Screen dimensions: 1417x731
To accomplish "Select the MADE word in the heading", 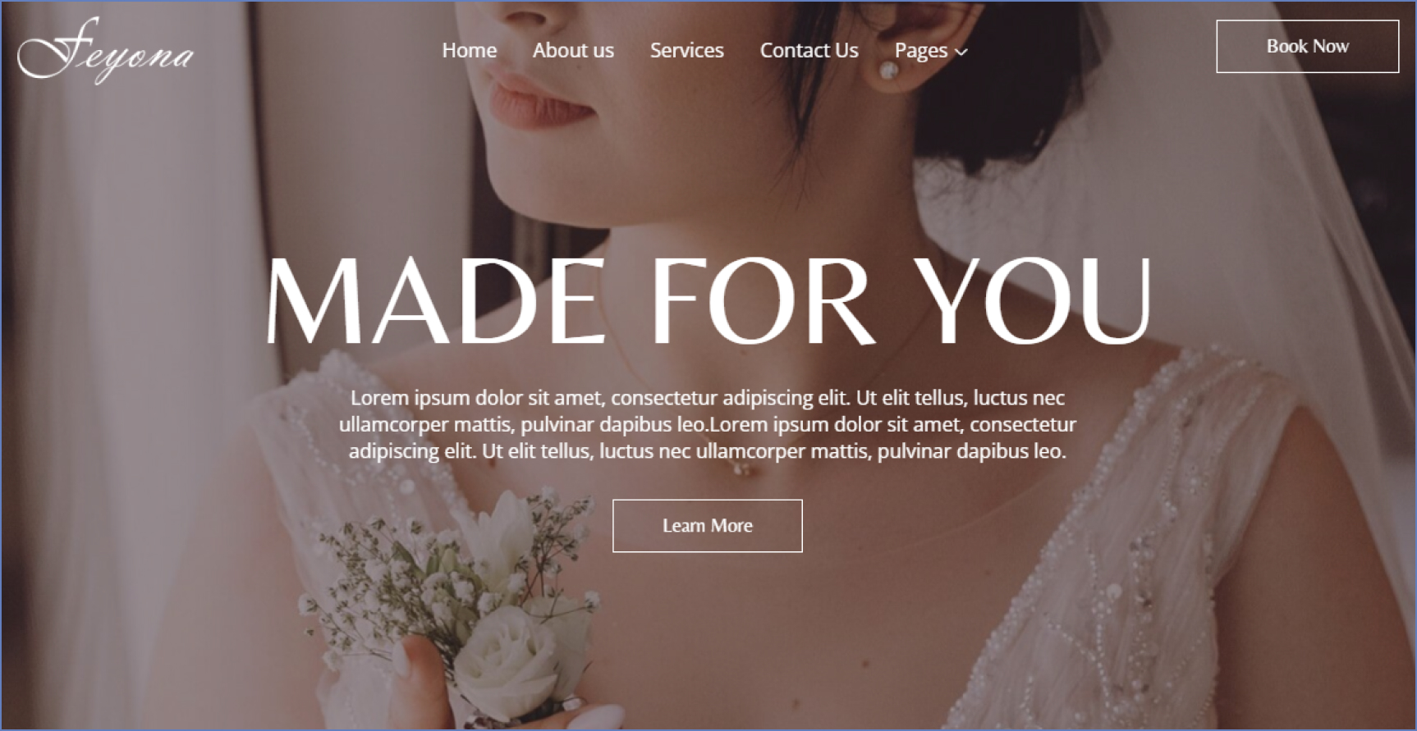I will point(434,300).
